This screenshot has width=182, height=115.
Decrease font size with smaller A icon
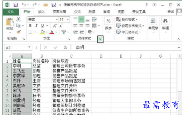click(61, 26)
